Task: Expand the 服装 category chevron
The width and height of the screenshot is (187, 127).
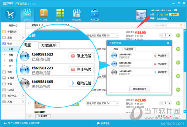Action: click(23, 38)
